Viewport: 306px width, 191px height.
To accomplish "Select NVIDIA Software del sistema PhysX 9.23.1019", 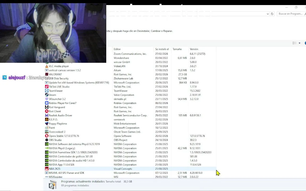I will [130, 144].
